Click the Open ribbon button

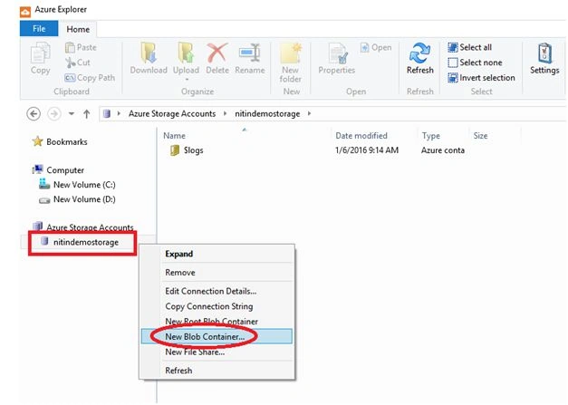tap(376, 47)
